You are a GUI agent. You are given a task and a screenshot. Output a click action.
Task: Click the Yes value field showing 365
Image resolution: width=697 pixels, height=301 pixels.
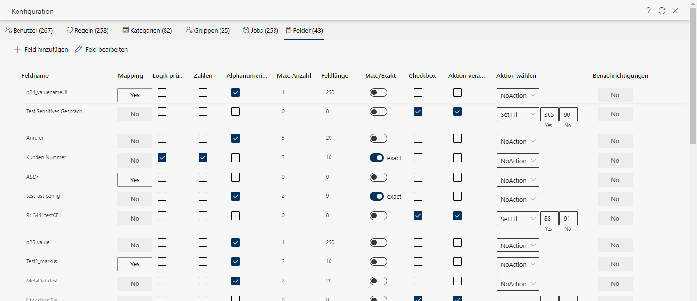(549, 114)
